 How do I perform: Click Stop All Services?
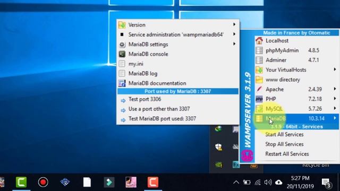coord(284,144)
